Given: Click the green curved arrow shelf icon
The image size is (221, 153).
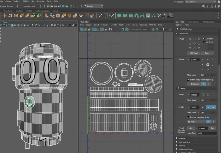Looking at the screenshot, I should click(142, 15).
